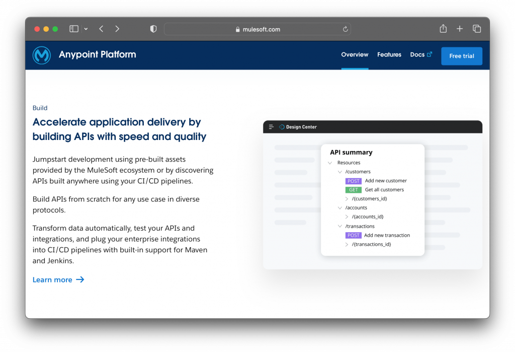The width and height of the screenshot is (515, 352).
Task: Click the Build label above the heading
Action: pyautogui.click(x=40, y=108)
